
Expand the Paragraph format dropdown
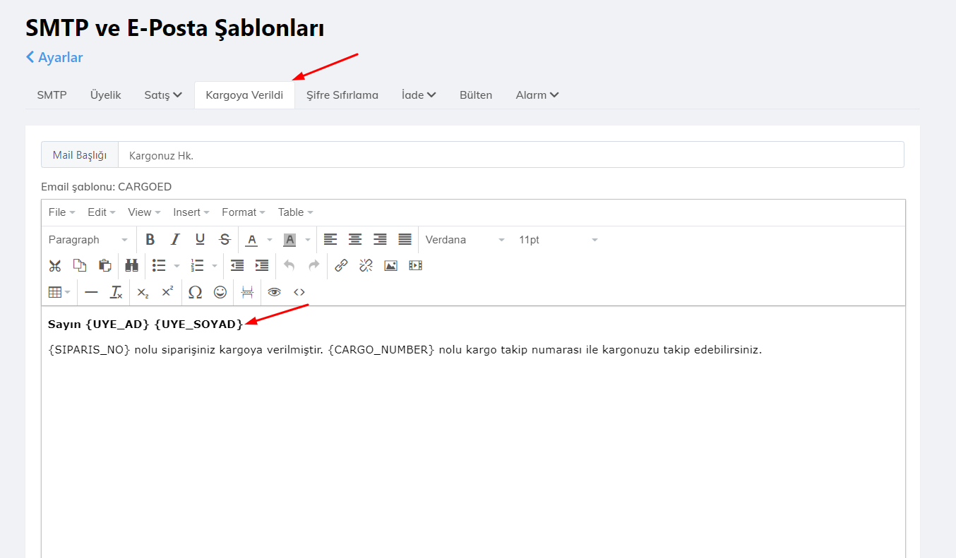click(x=88, y=240)
